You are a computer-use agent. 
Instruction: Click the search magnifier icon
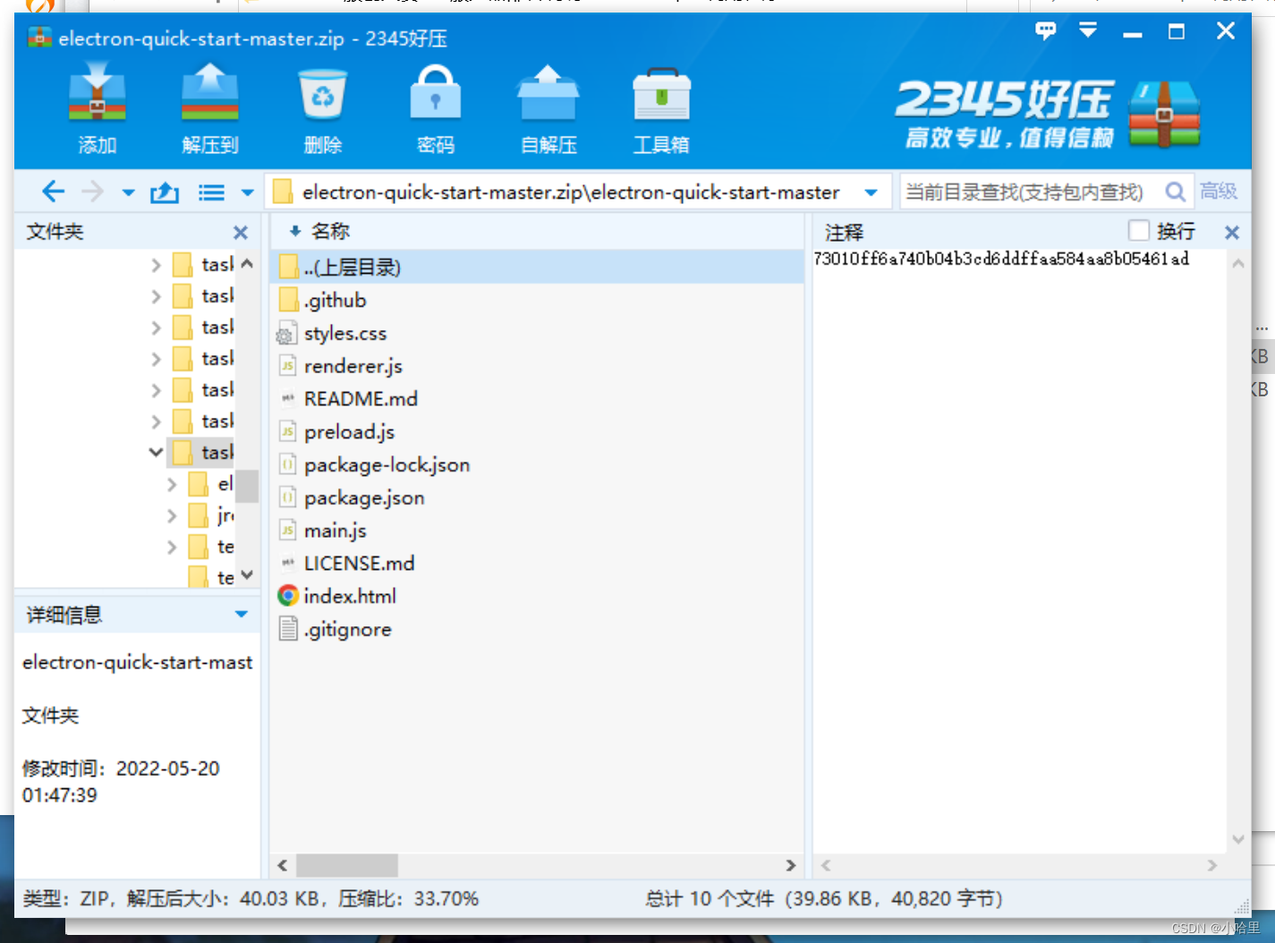[1176, 192]
